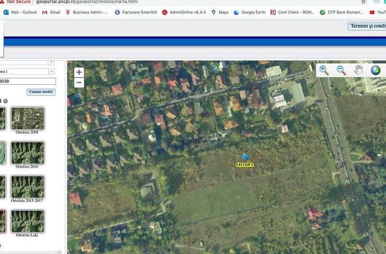386x254 pixels.
Task: Zoom in with the map plus button
Action: [x=79, y=72]
